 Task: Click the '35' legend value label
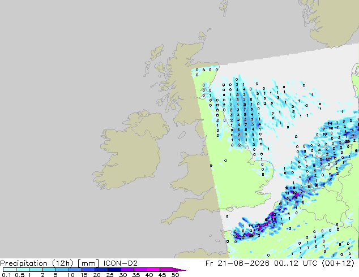click(136, 275)
